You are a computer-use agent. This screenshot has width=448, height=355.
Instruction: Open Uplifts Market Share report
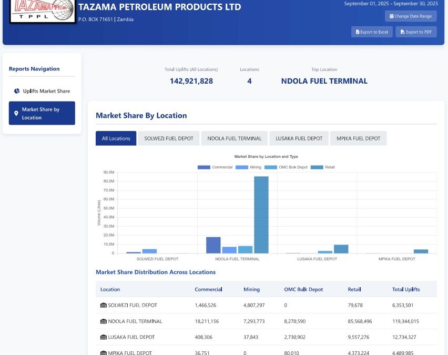[x=46, y=91]
